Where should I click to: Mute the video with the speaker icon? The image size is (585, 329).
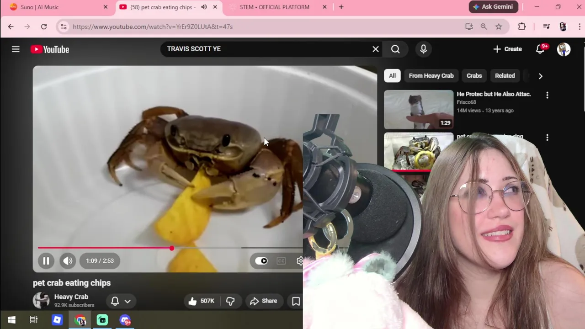(x=68, y=260)
